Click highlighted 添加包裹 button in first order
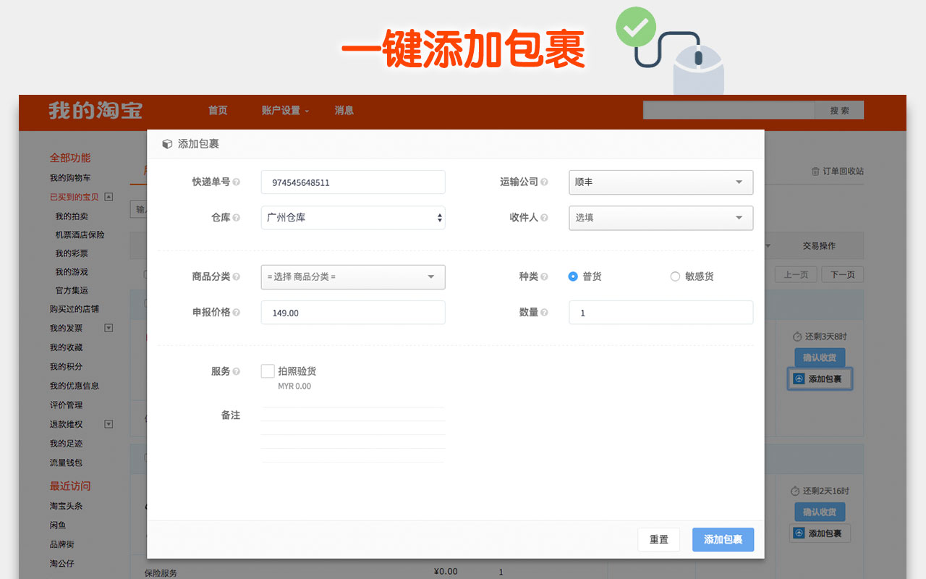This screenshot has height=579, width=926. [x=820, y=379]
